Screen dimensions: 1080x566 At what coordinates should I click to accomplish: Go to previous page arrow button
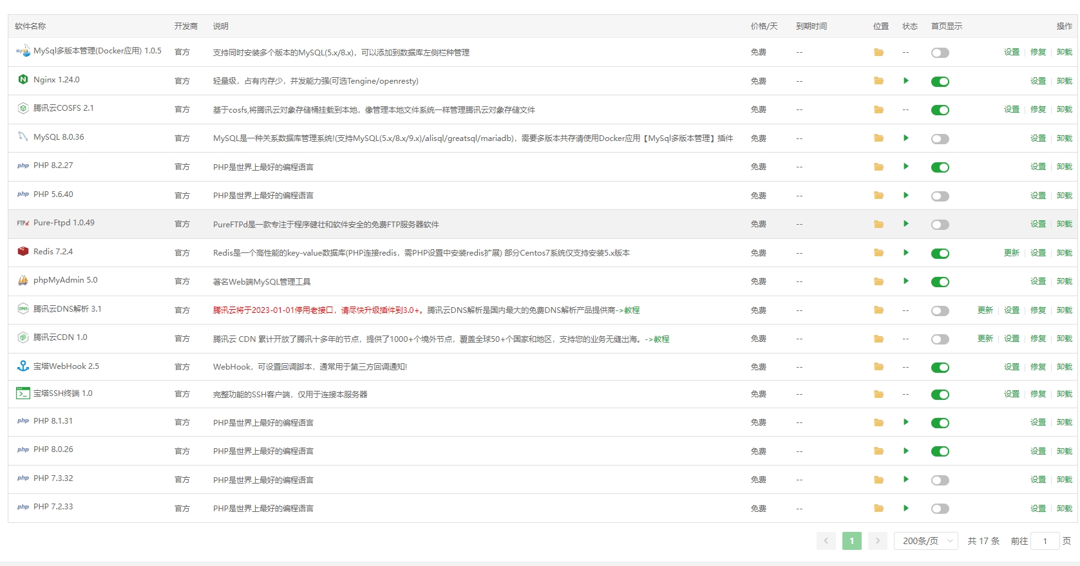click(826, 541)
